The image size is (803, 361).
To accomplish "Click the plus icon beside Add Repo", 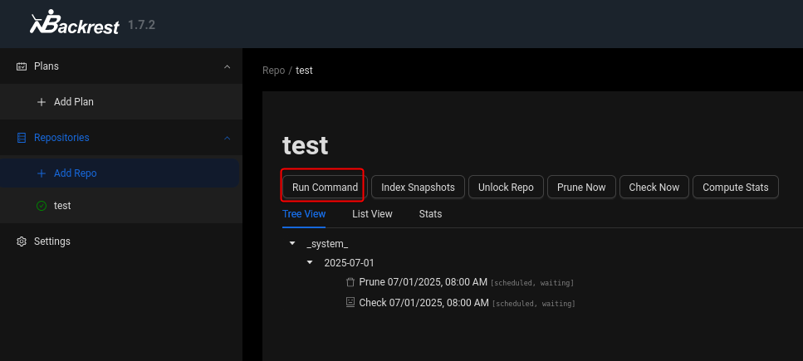I will pos(42,173).
